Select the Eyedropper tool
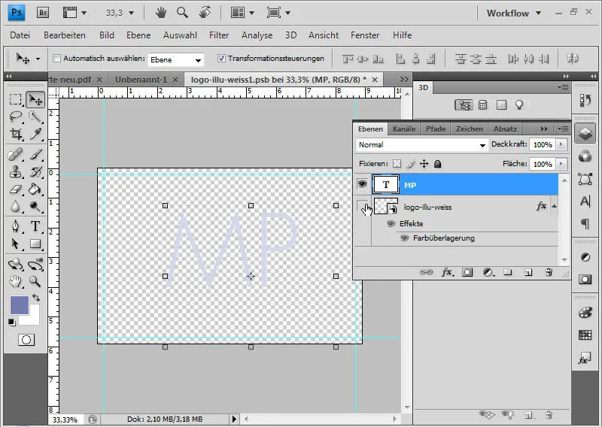This screenshot has height=427, width=602. 35,134
